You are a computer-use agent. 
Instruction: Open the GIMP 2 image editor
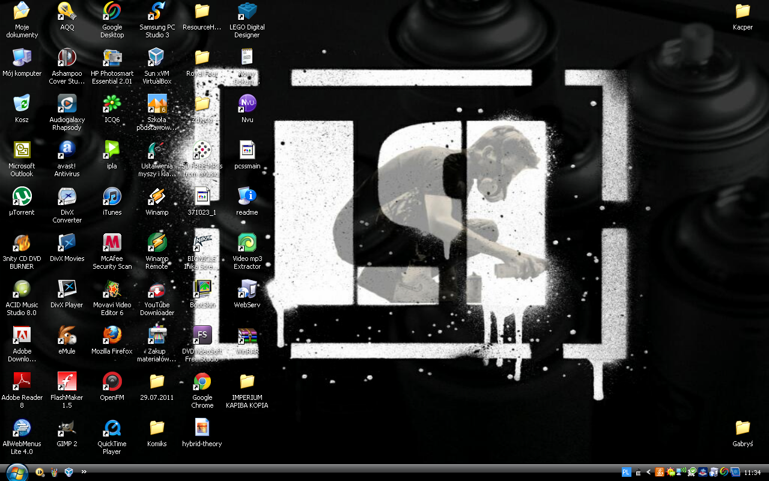[x=67, y=433]
